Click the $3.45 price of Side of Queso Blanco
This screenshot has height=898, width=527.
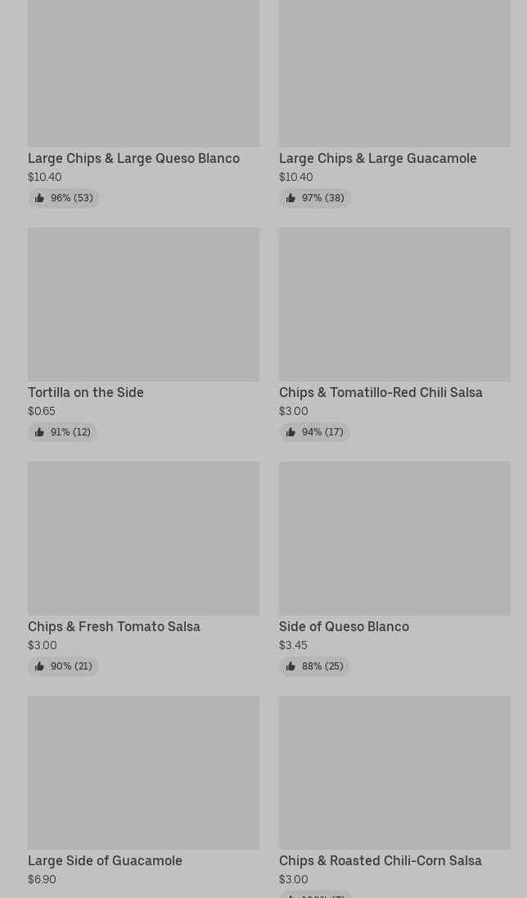(x=293, y=645)
